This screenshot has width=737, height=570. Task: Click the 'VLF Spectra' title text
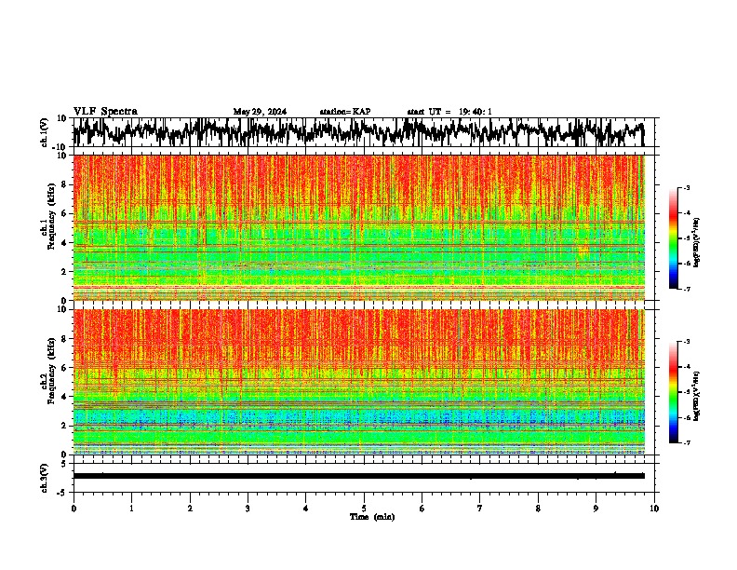[105, 112]
